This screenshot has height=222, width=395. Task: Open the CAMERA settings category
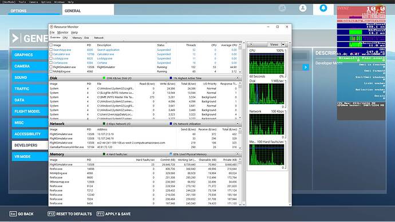pyautogui.click(x=30, y=66)
